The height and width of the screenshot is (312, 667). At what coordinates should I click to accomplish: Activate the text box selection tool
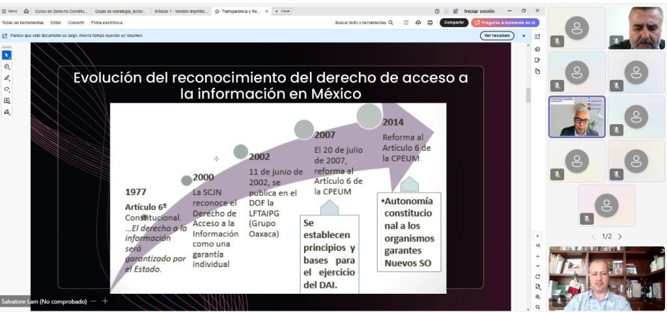7,101
